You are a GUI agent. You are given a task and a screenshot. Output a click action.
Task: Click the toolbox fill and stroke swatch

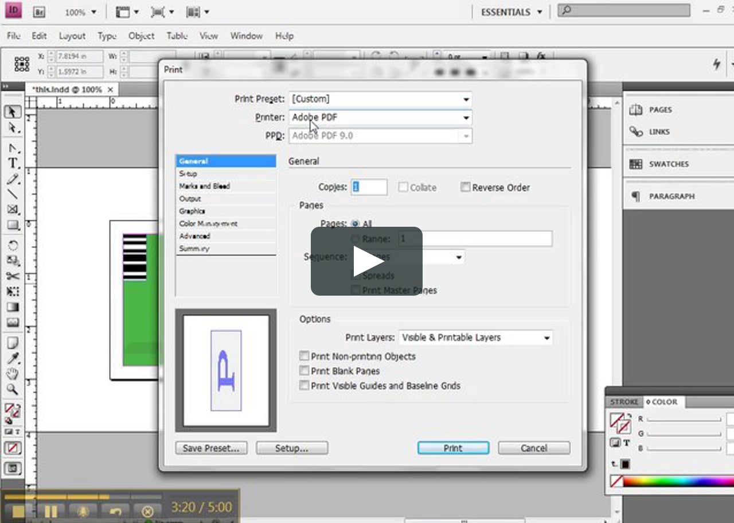coord(13,411)
